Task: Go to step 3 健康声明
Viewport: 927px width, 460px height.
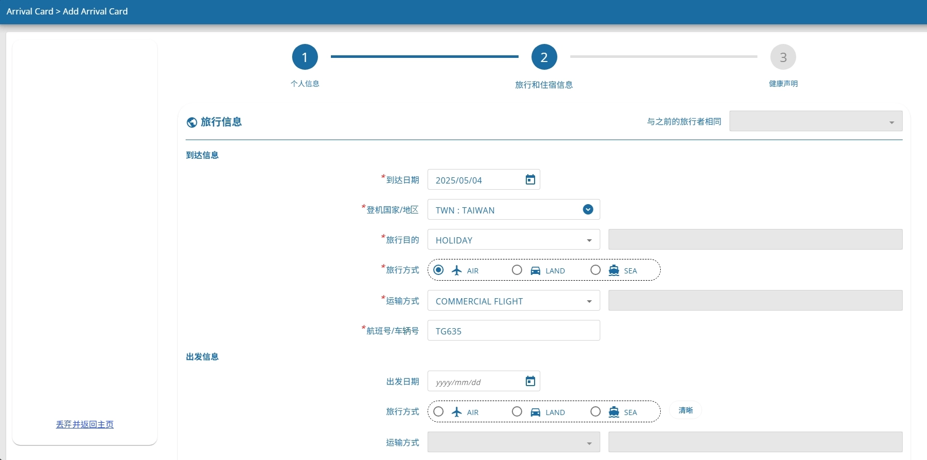Action: tap(783, 57)
